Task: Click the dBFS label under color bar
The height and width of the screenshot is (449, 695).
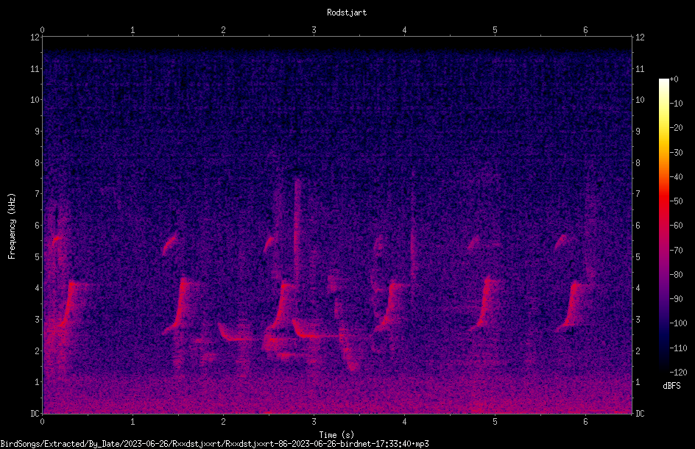Action: point(671,386)
